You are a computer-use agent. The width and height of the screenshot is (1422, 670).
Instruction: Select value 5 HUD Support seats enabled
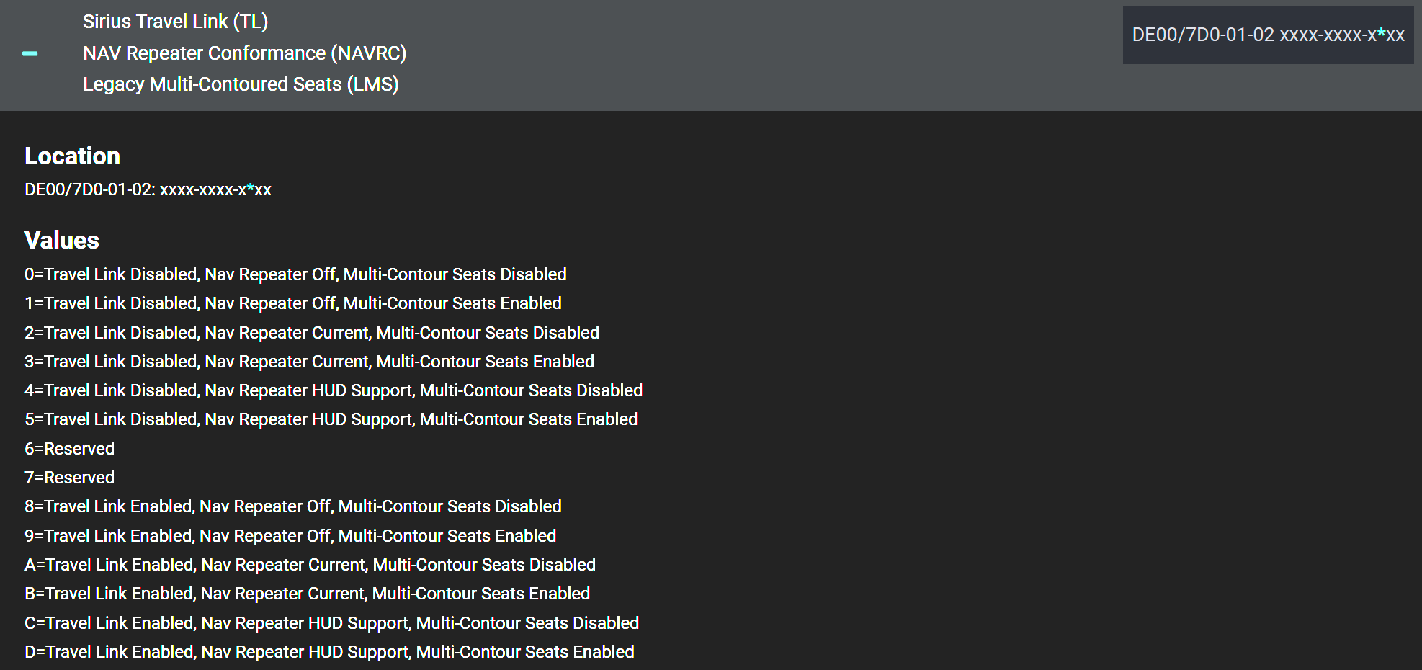tap(331, 419)
